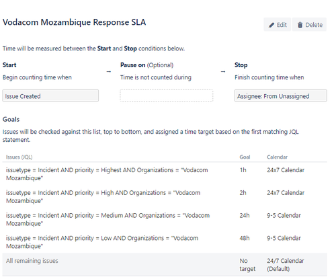Image resolution: width=336 pixels, height=279 pixels.
Task: Select the All remaining issues row
Action: coord(165,265)
